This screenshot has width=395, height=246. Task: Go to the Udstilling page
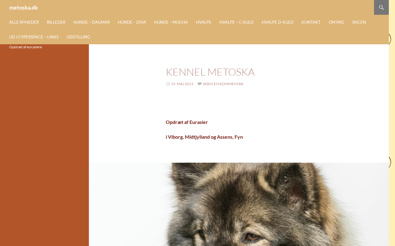pos(78,37)
